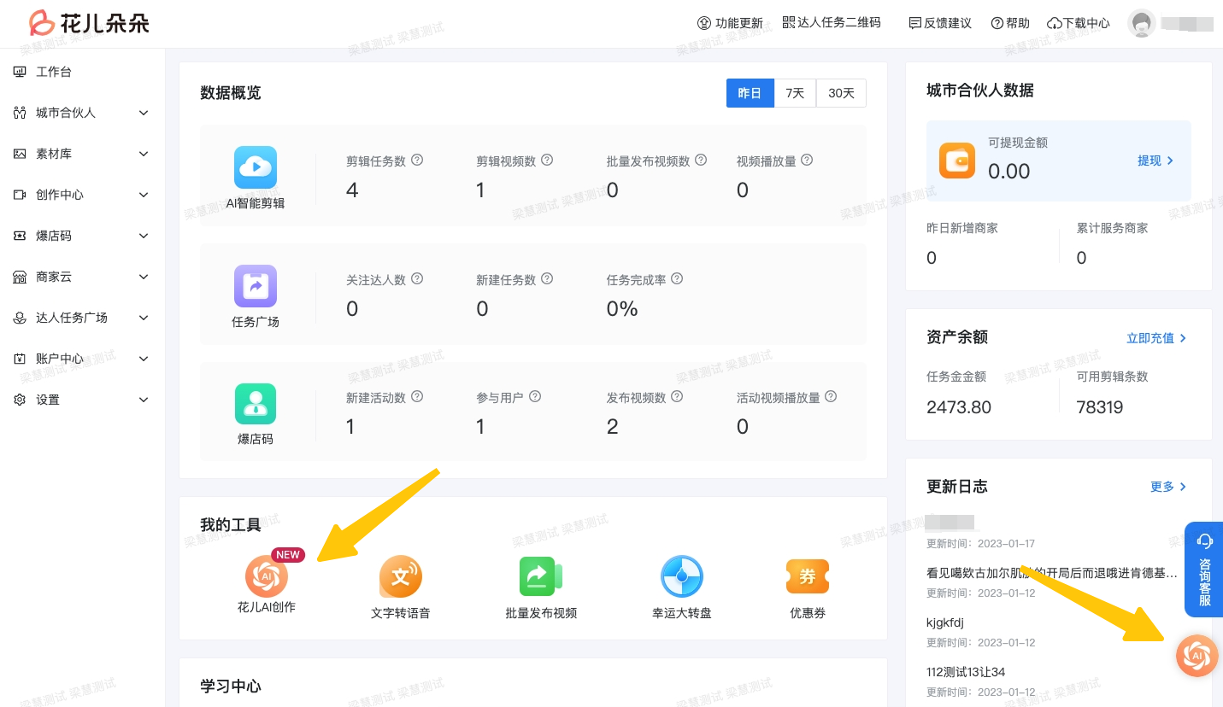Image resolution: width=1223 pixels, height=707 pixels.
Task: Expand the 素材库 sidebar menu
Action: [x=82, y=154]
